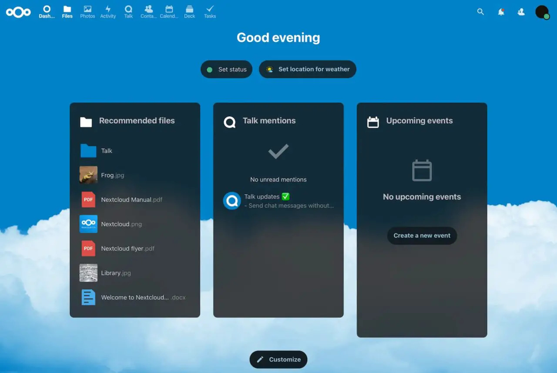
Task: Click the Library.jpg thumbnail
Action: point(88,273)
